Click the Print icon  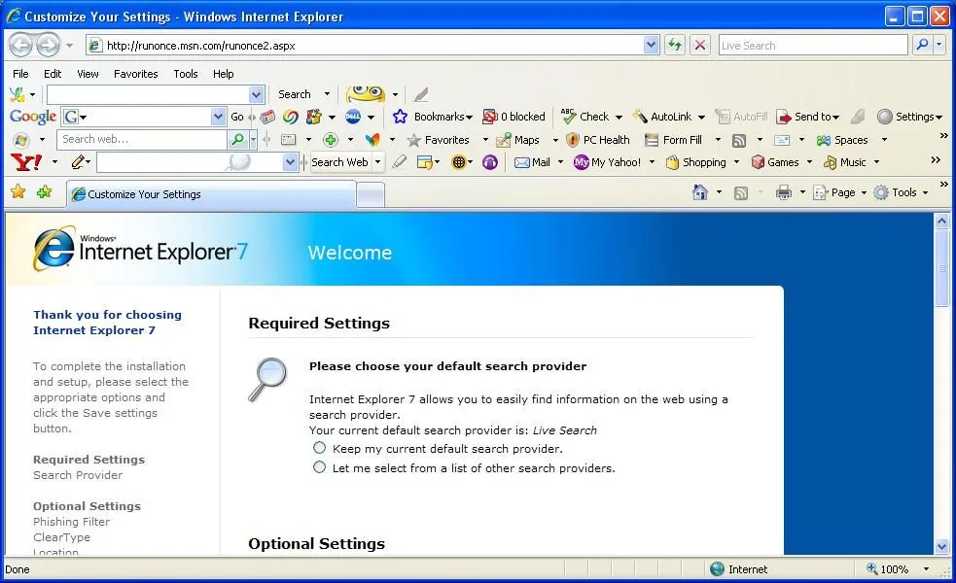tap(785, 192)
